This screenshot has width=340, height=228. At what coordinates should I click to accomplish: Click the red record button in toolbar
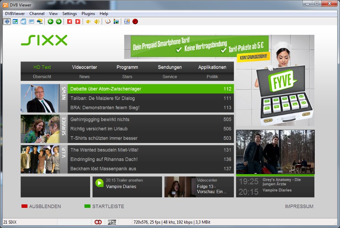135,22
